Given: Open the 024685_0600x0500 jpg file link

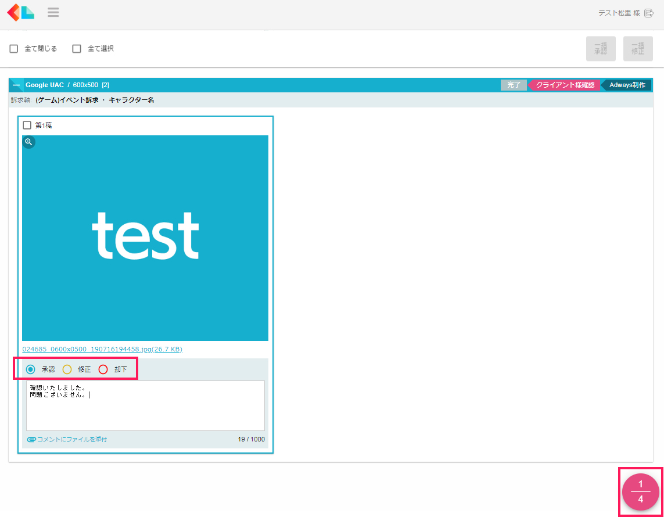Looking at the screenshot, I should tap(102, 349).
